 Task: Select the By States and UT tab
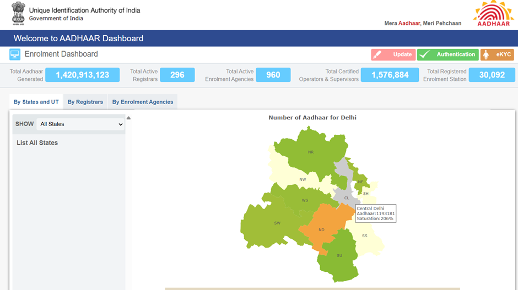tap(36, 102)
